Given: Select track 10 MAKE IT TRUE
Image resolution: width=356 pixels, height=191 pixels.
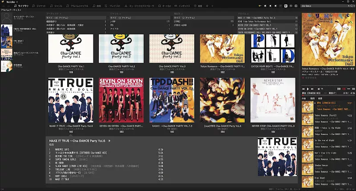Looking at the screenshot, I should pyautogui.click(x=106, y=179).
